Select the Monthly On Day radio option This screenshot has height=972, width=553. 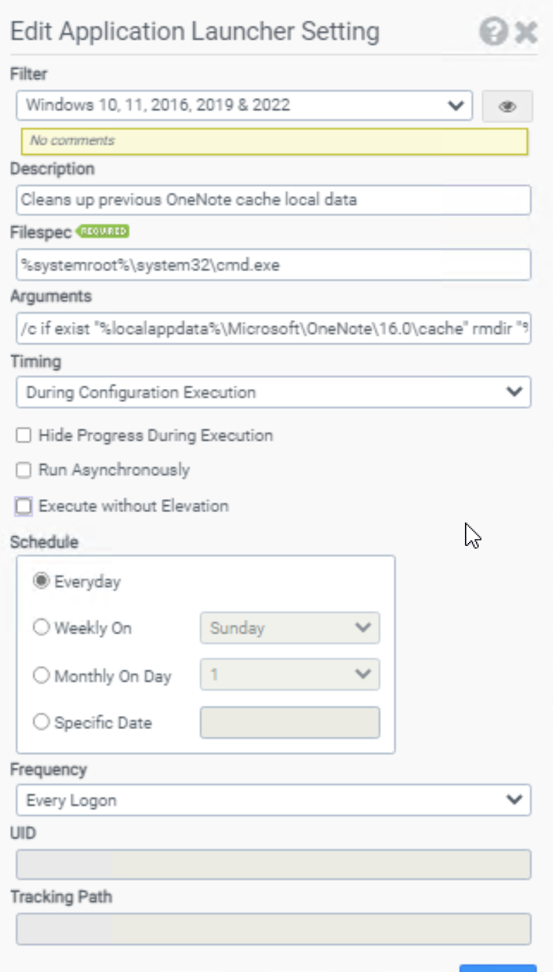tap(42, 676)
